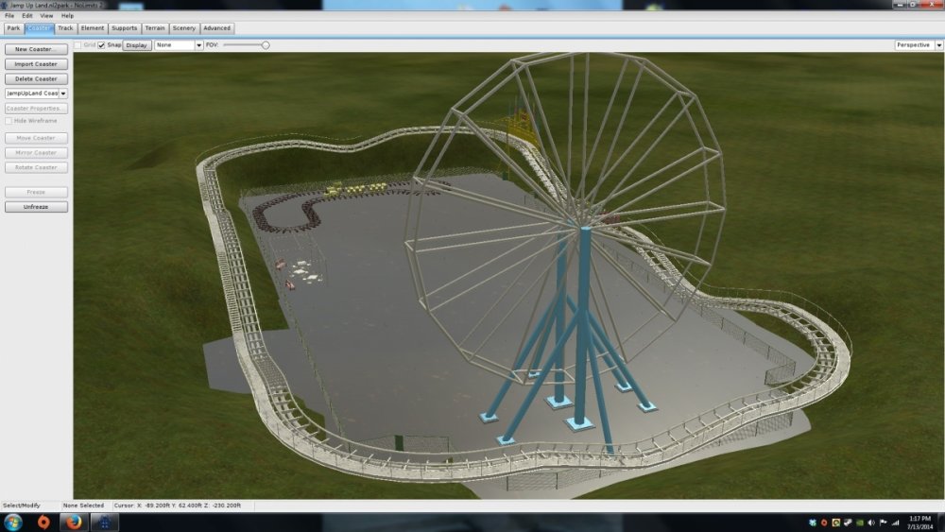This screenshot has width=945, height=532.
Task: Open the Windows Start menu
Action: [x=13, y=523]
